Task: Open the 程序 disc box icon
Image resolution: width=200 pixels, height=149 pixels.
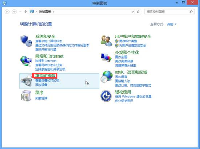Action: [x=26, y=96]
